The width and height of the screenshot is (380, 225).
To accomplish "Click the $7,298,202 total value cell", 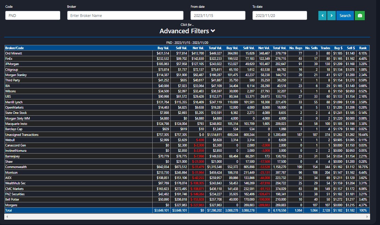I will [215, 210].
